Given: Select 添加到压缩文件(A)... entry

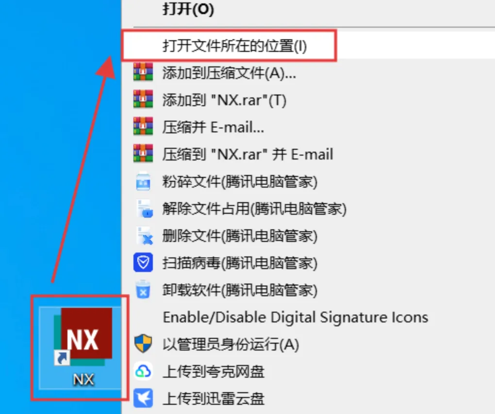Looking at the screenshot, I should click(x=229, y=73).
